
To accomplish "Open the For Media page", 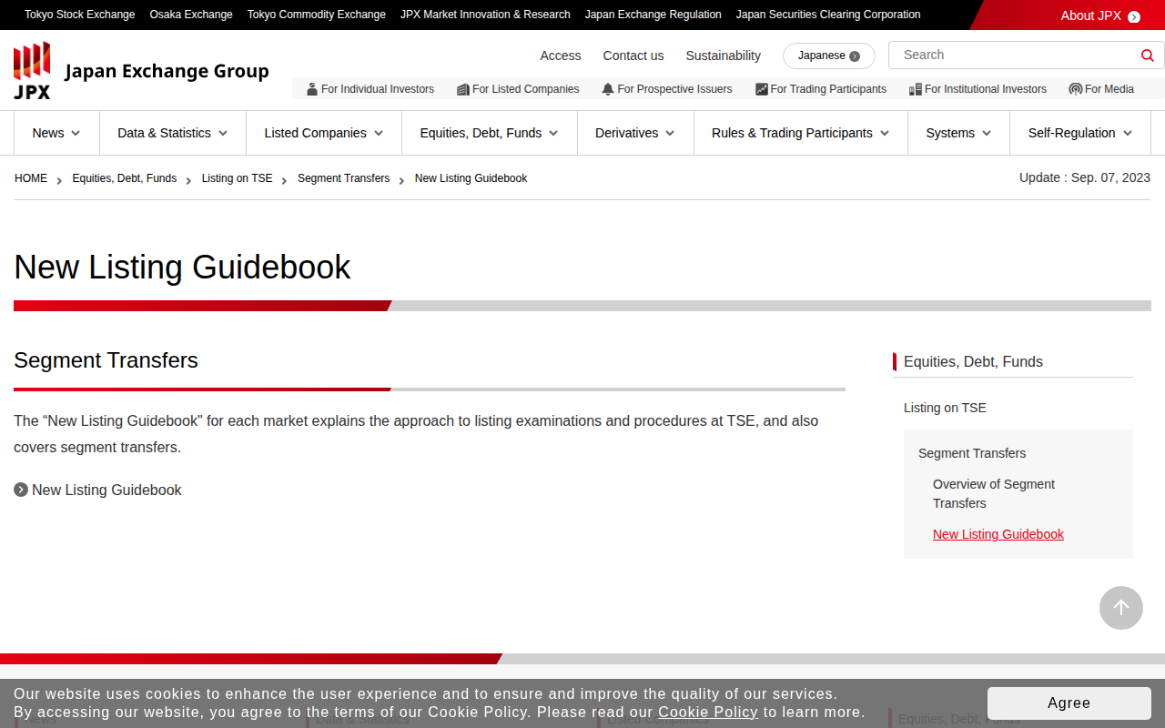I will click(1102, 89).
